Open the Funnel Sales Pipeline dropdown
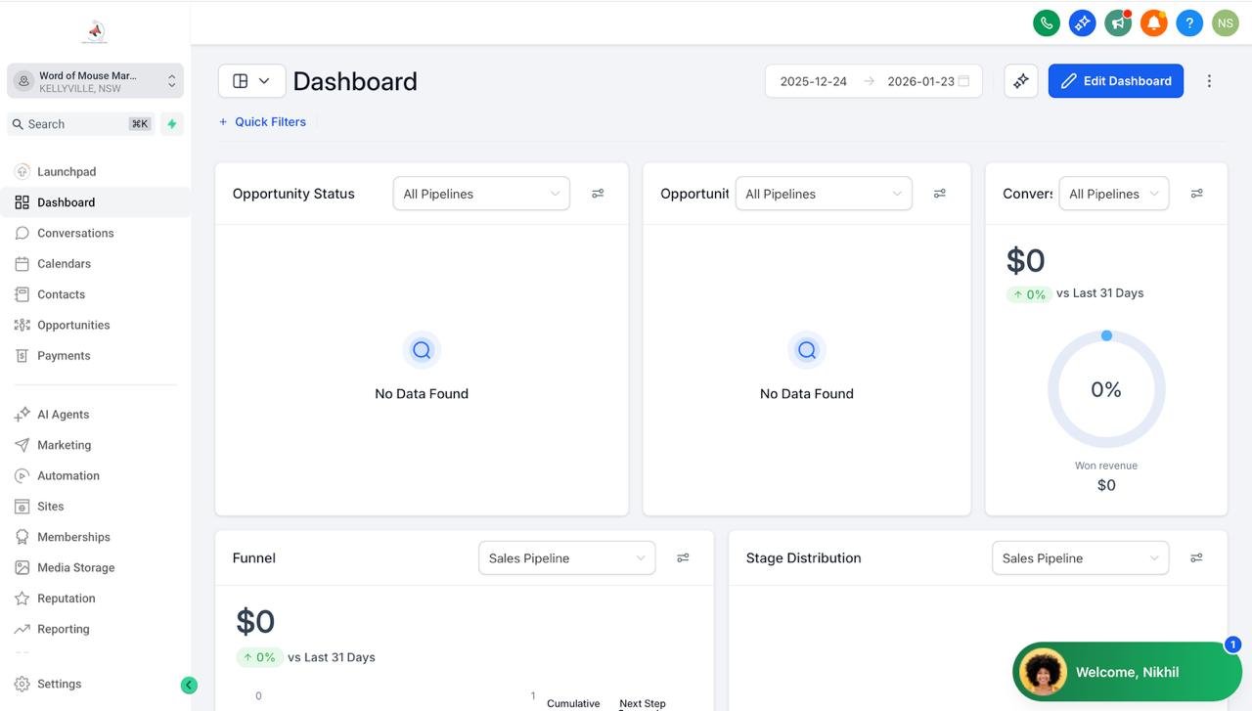This screenshot has width=1252, height=711. click(566, 558)
